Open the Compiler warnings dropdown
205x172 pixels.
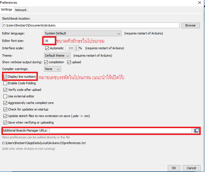point(53,69)
